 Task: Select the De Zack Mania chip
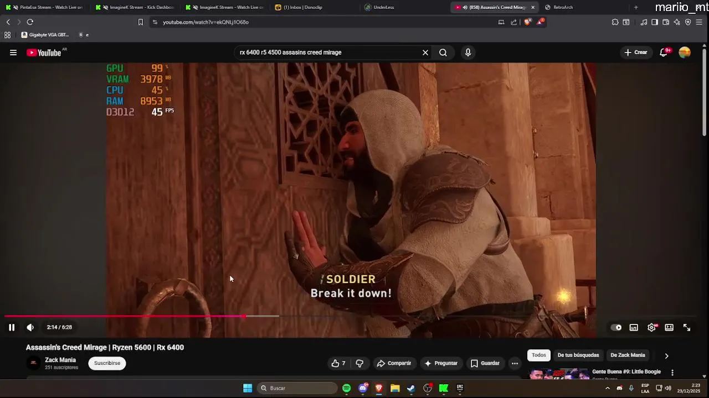pyautogui.click(x=628, y=355)
